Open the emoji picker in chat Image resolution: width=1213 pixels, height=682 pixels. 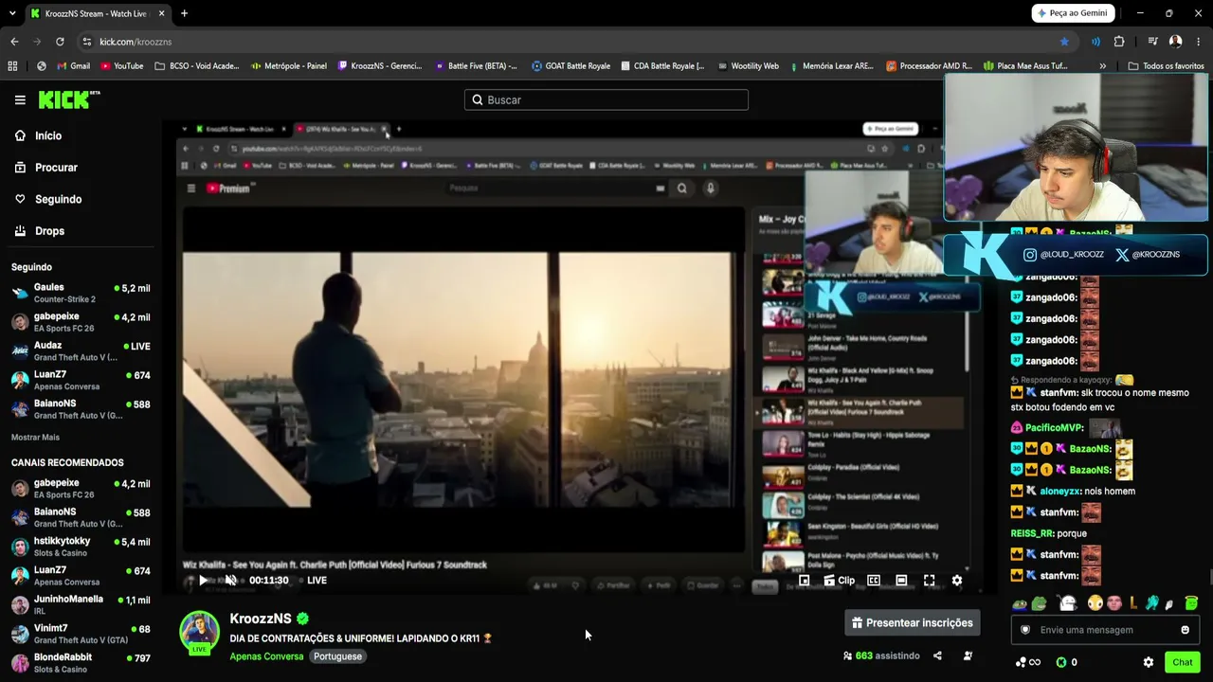click(x=1185, y=630)
